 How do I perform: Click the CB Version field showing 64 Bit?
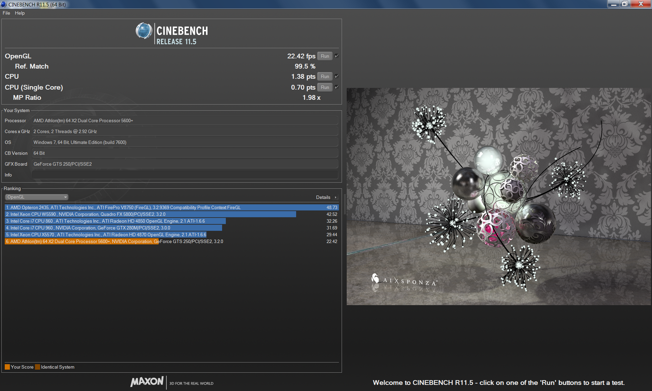[x=185, y=153]
